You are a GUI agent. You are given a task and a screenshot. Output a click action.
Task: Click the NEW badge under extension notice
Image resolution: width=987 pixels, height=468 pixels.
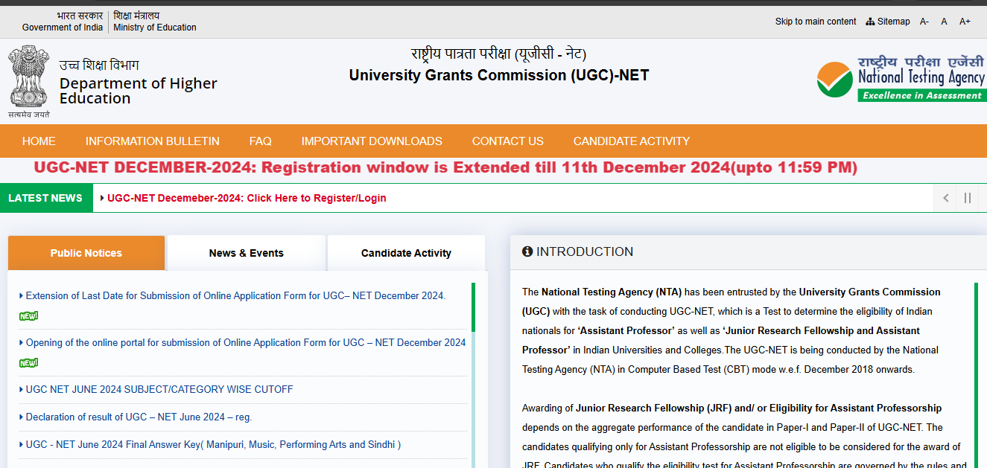(28, 315)
